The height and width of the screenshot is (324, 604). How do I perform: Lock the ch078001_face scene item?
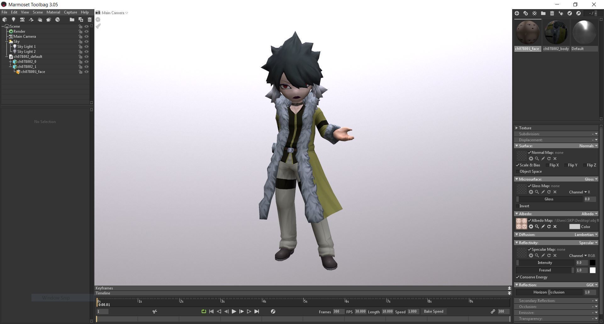[x=81, y=72]
